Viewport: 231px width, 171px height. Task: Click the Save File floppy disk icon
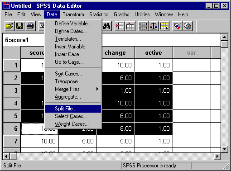(20, 26)
